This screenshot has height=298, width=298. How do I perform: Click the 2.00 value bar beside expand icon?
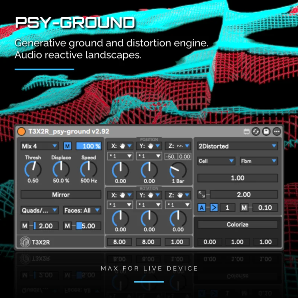pos(244,194)
